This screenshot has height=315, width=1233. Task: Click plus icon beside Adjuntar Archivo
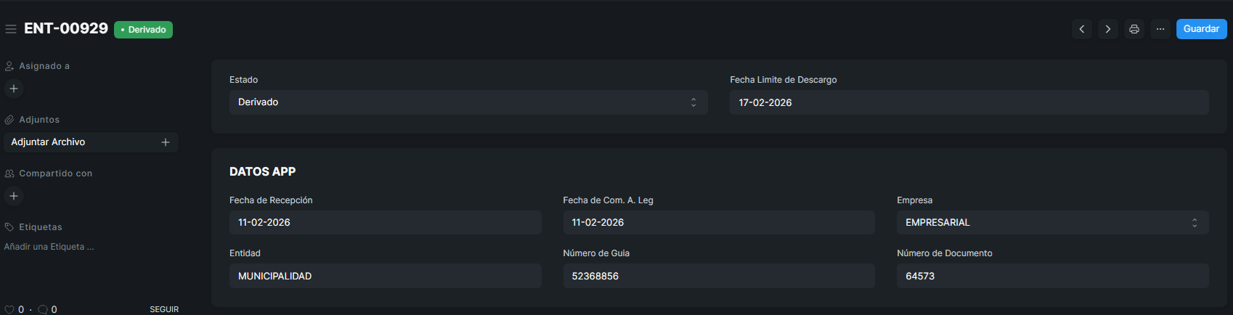pos(166,142)
